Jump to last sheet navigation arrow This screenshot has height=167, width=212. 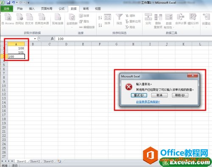click(12, 161)
